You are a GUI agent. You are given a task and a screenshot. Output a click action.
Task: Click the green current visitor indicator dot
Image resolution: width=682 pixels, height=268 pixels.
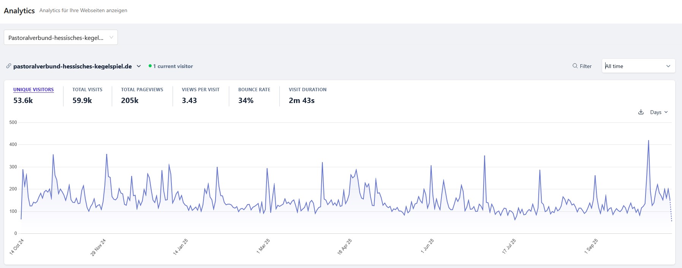click(150, 66)
